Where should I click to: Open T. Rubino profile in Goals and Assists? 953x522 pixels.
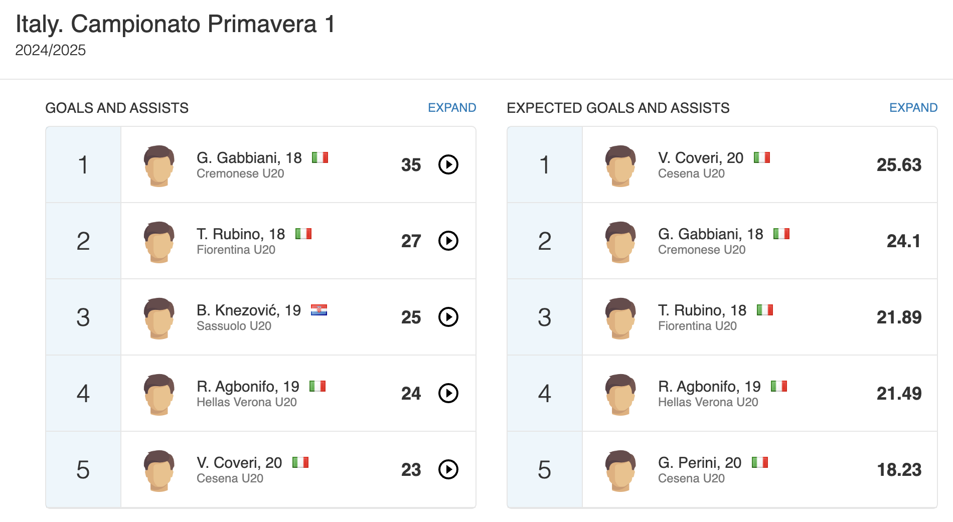pos(241,234)
